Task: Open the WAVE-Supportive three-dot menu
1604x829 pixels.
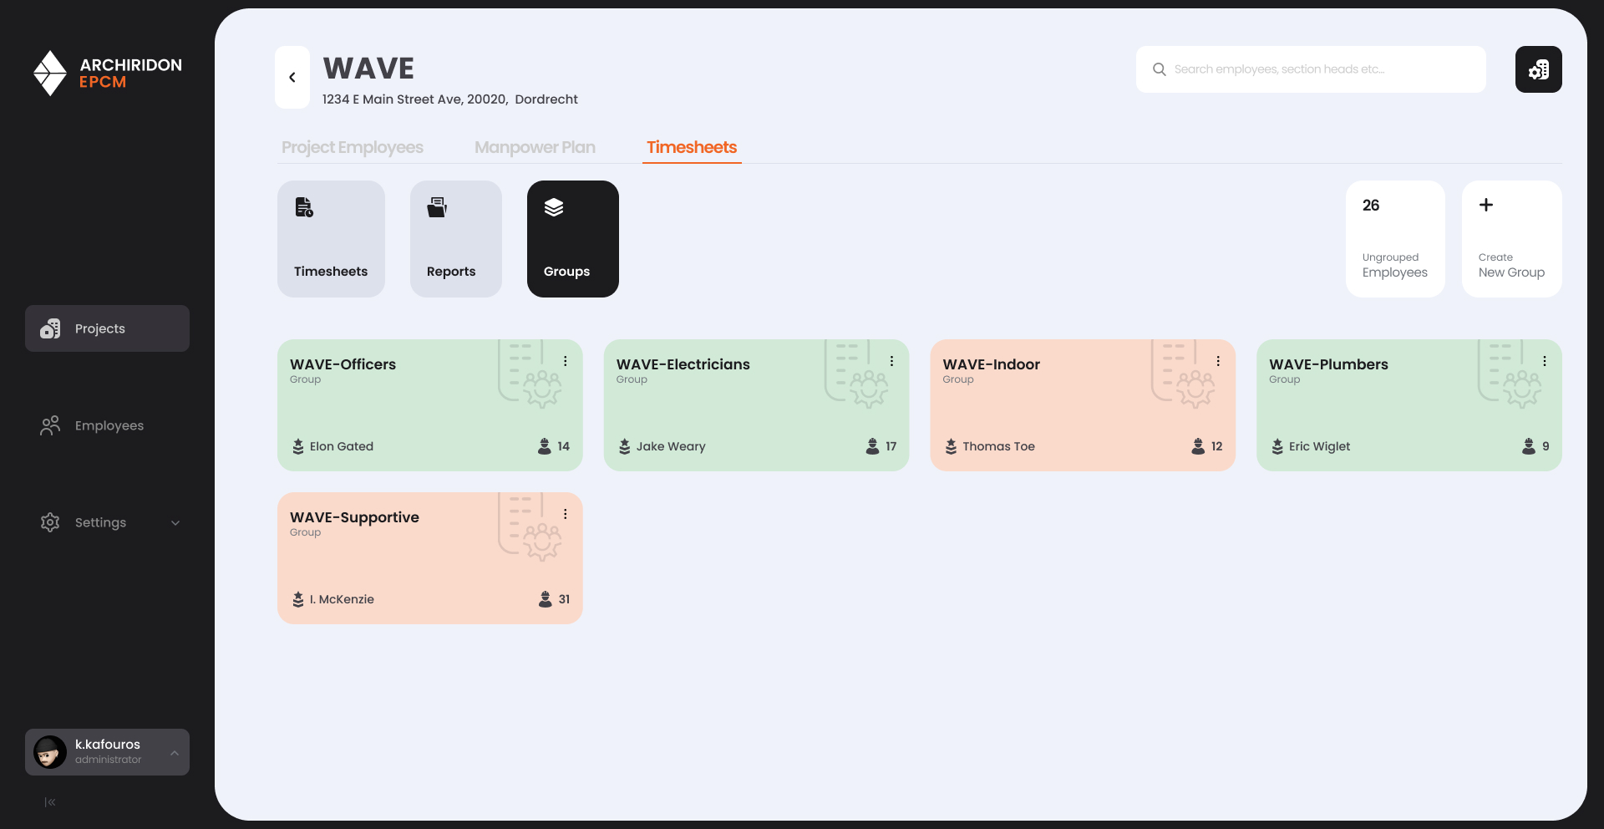Action: [x=566, y=514]
